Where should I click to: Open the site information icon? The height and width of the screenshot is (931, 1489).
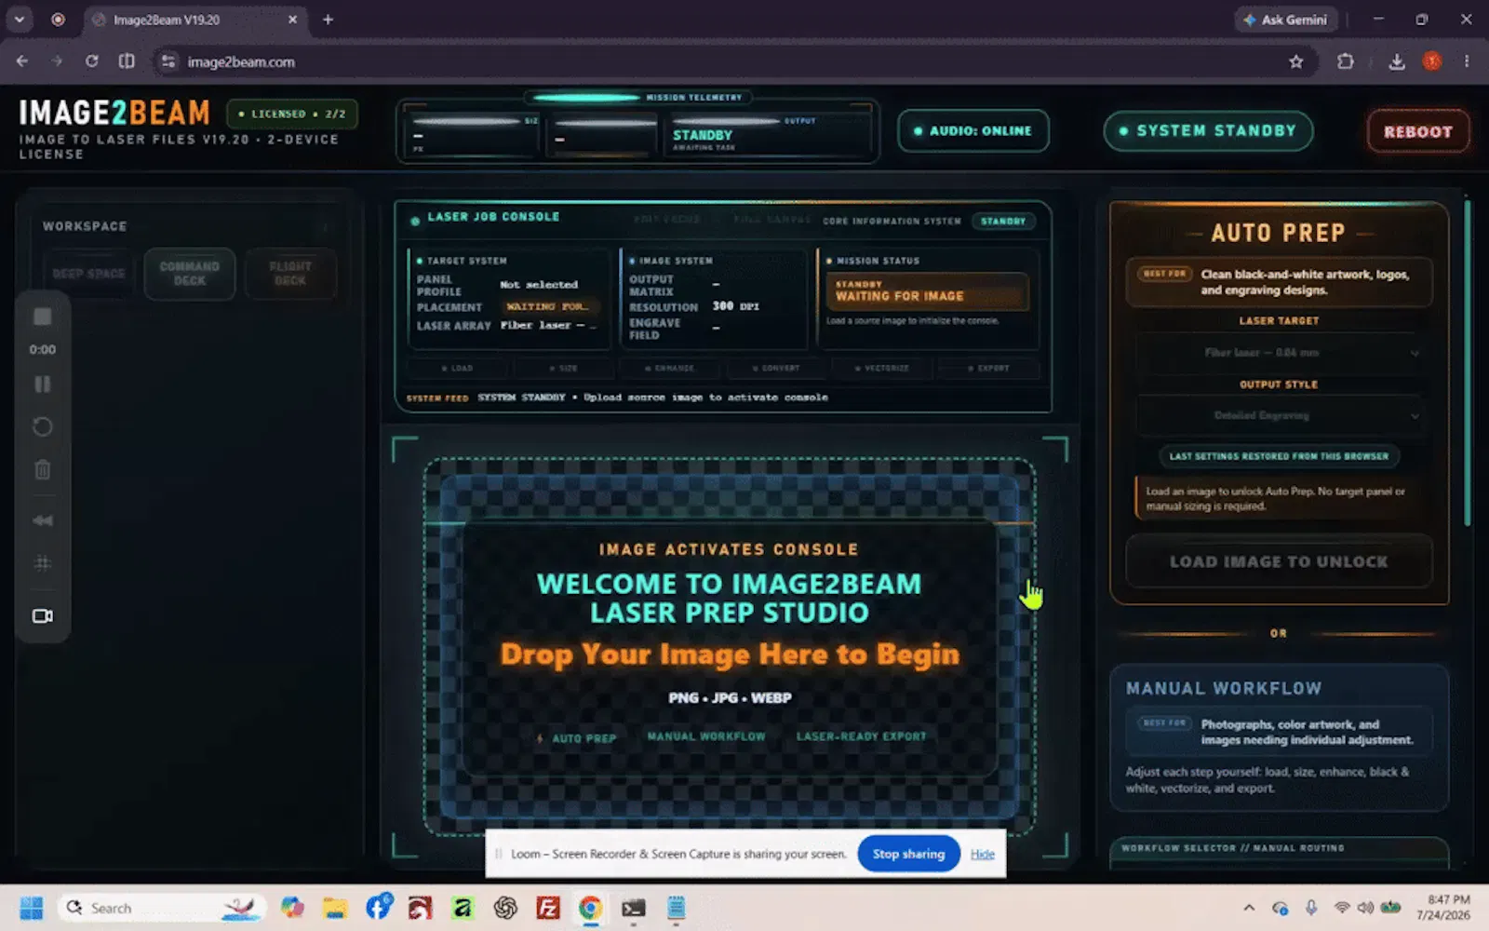pos(168,61)
